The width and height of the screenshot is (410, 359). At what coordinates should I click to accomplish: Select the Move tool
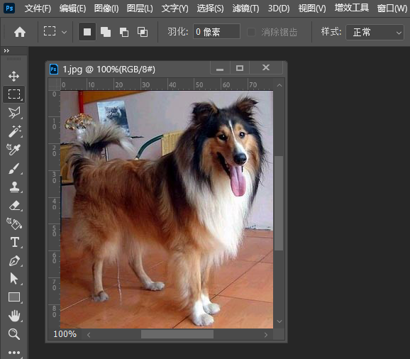(x=14, y=76)
